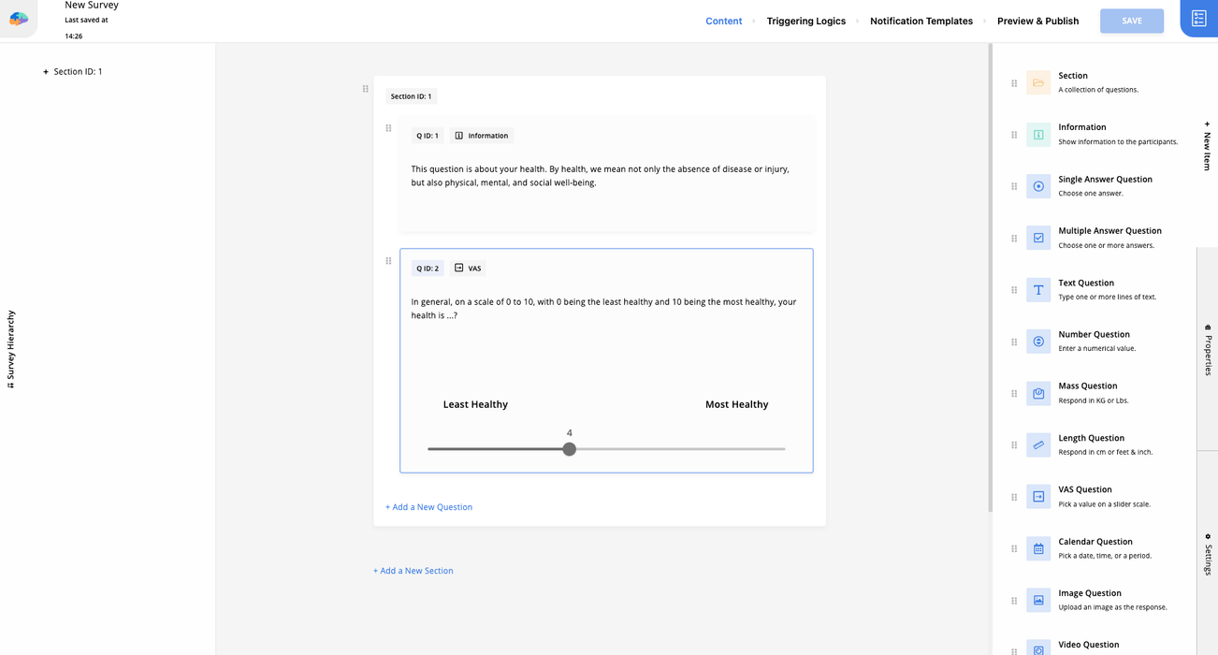Open the Settings panel on the right edge
The height and width of the screenshot is (655, 1218).
pyautogui.click(x=1209, y=557)
